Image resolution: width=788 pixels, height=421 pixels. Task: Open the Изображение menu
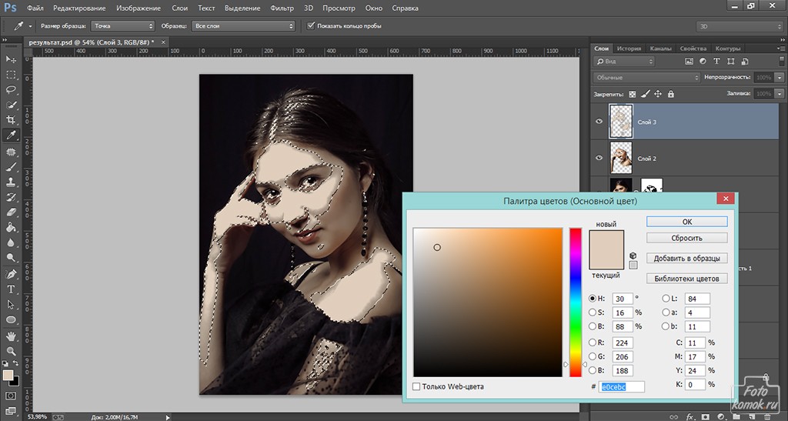[139, 8]
